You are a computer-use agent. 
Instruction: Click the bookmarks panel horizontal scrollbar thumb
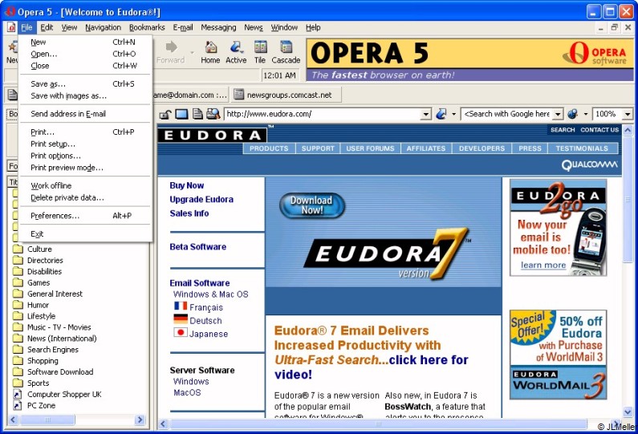[47, 420]
